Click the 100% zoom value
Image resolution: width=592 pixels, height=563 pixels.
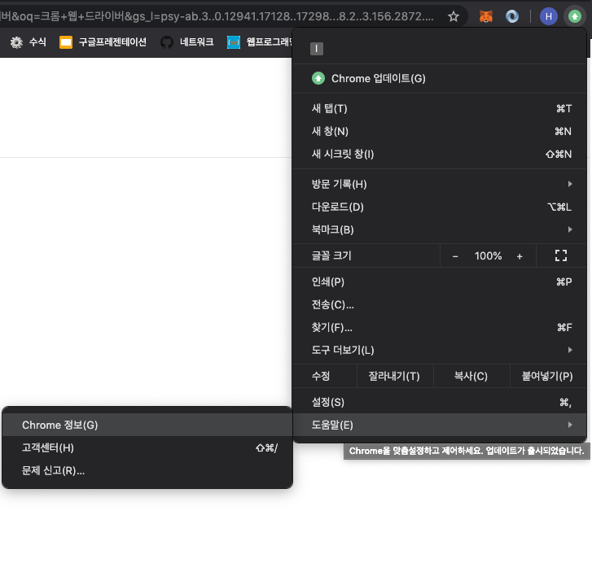point(488,256)
